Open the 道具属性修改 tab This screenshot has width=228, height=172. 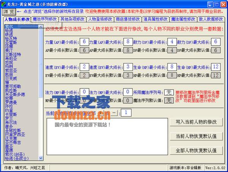coord(155,19)
